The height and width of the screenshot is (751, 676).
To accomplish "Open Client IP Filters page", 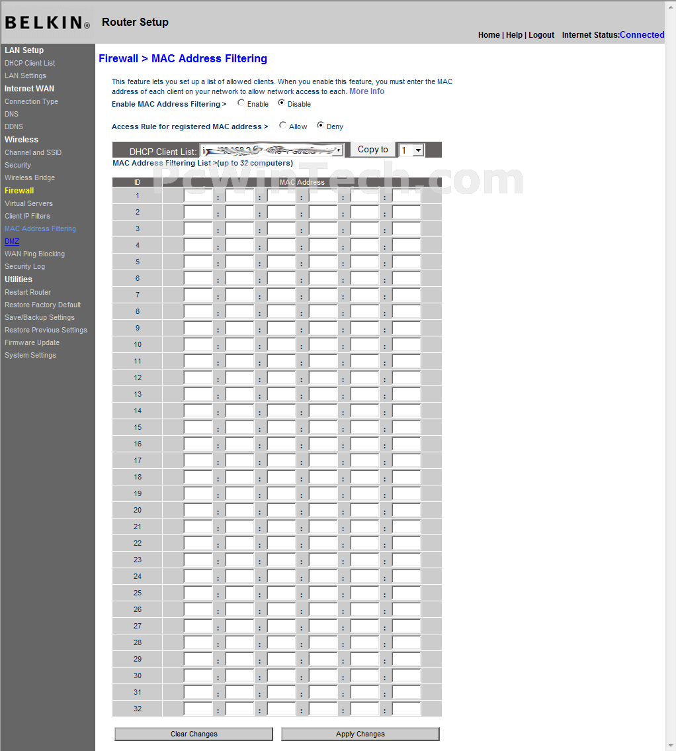I will pyautogui.click(x=27, y=216).
